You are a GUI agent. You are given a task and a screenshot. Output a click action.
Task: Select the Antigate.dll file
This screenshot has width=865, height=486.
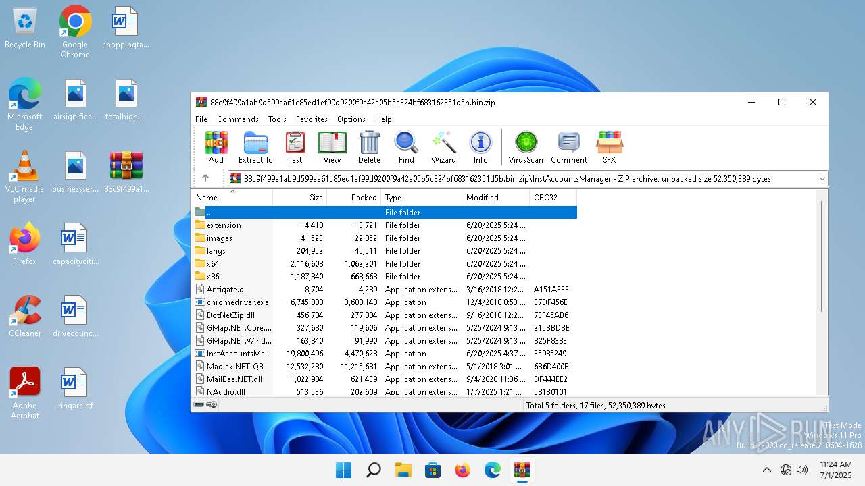385,290
